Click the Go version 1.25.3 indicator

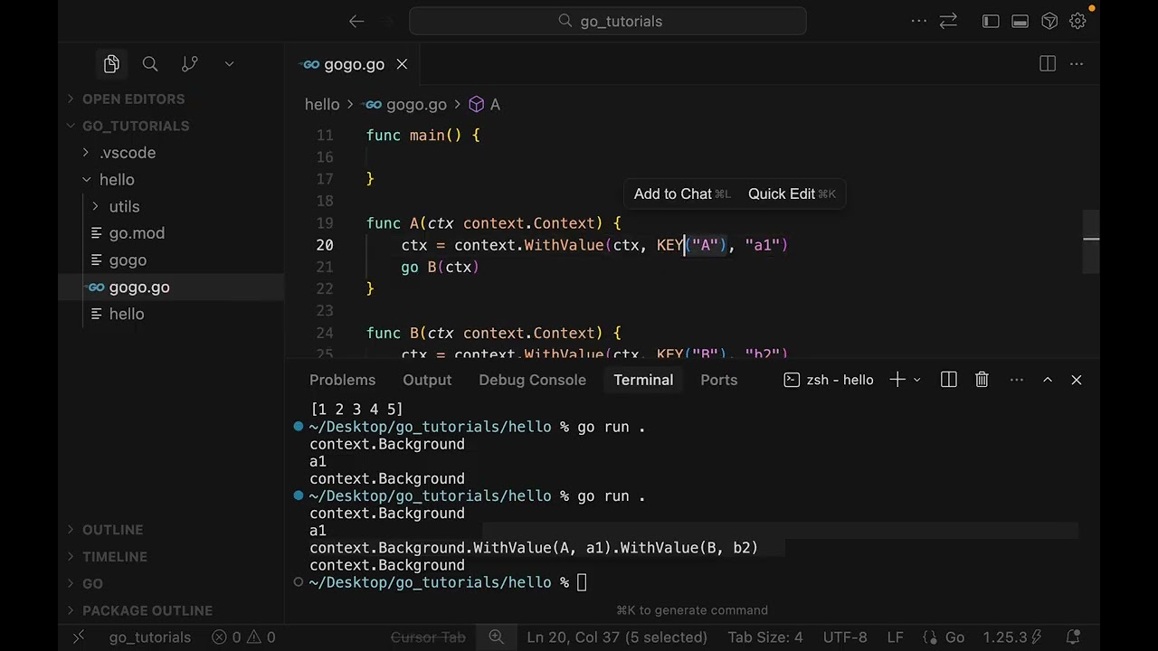[1011, 637]
